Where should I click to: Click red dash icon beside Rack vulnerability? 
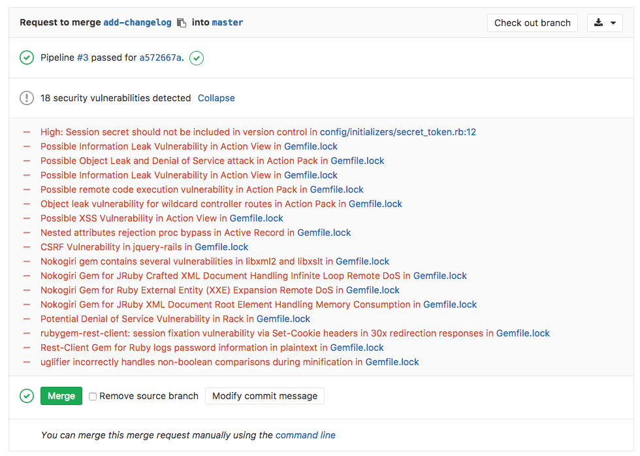pyautogui.click(x=27, y=319)
